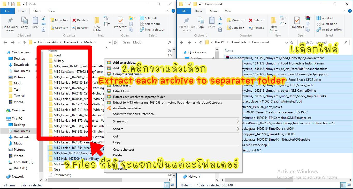Choose Extract to MTS_ohmysims_1631558 folder entry
The width and height of the screenshot is (353, 189).
pos(173,103)
